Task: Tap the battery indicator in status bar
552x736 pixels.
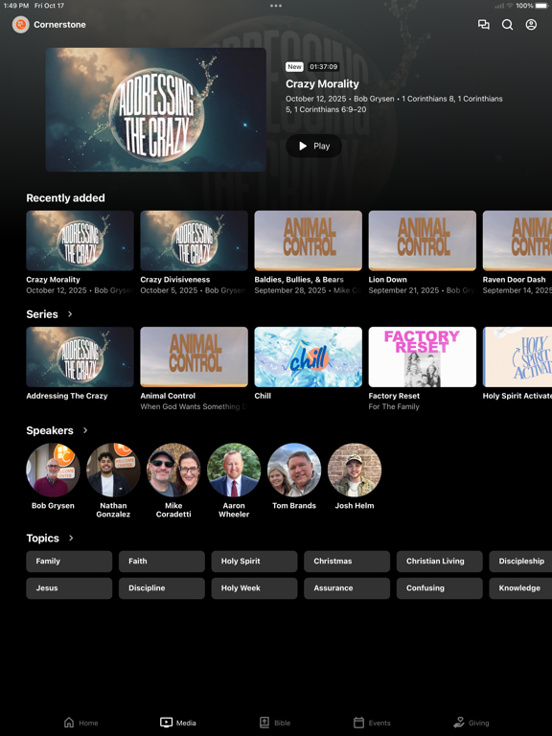Action: (x=540, y=6)
